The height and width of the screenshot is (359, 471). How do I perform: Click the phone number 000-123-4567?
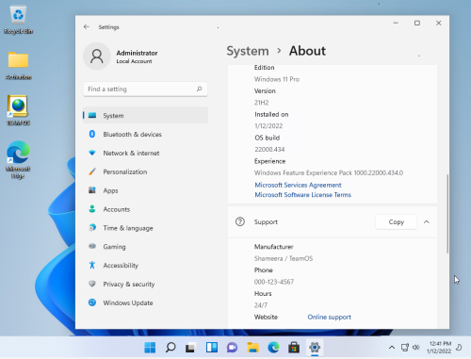[274, 282]
